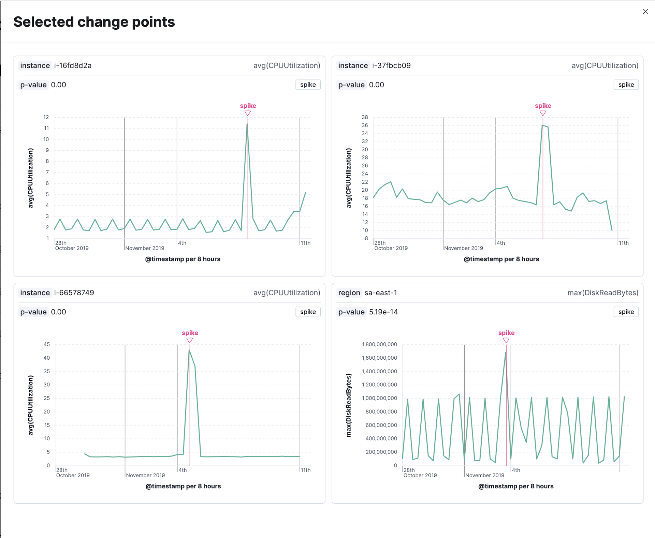Click pink spike text above sa-east-1 chart
Viewport: 655px width, 538px height.
506,333
